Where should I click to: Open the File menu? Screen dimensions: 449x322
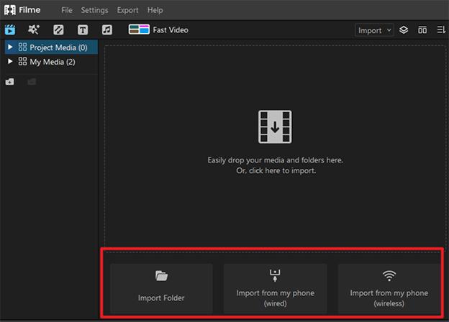coord(67,10)
